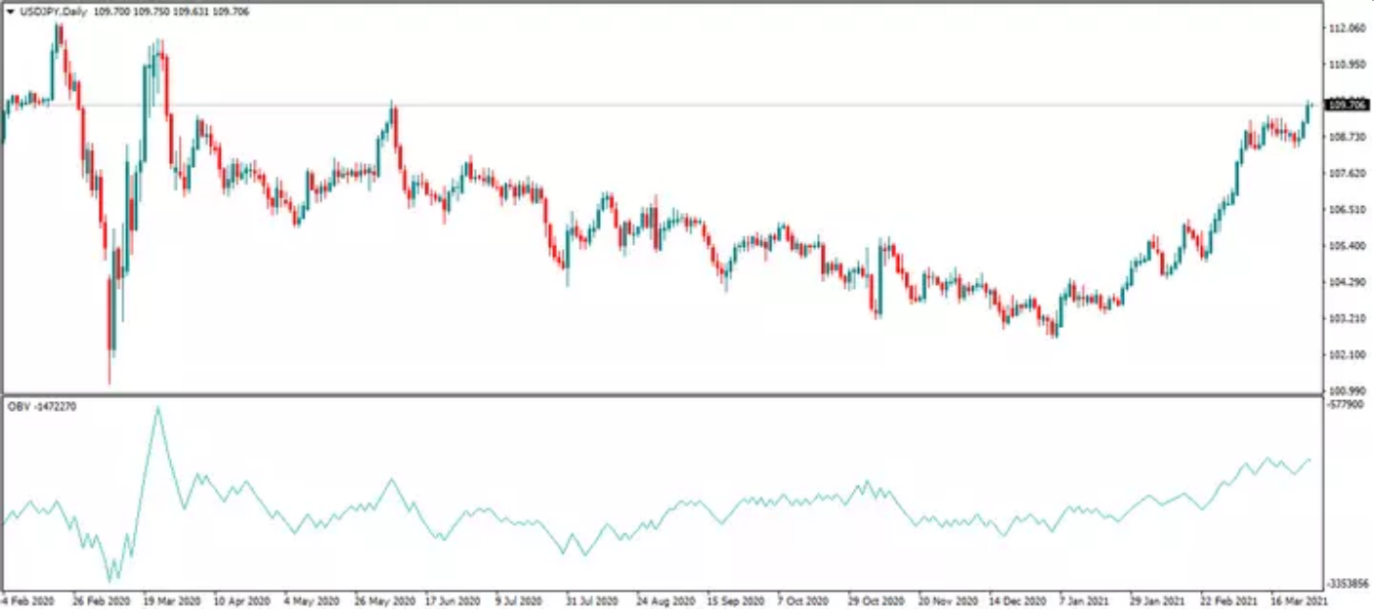Select the 26 Feb 2020 date label
Viewport: 1374px width, 613px height.
tap(102, 600)
